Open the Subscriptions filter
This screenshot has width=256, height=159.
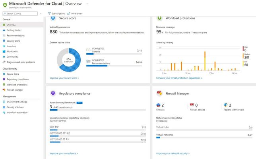[56, 14]
